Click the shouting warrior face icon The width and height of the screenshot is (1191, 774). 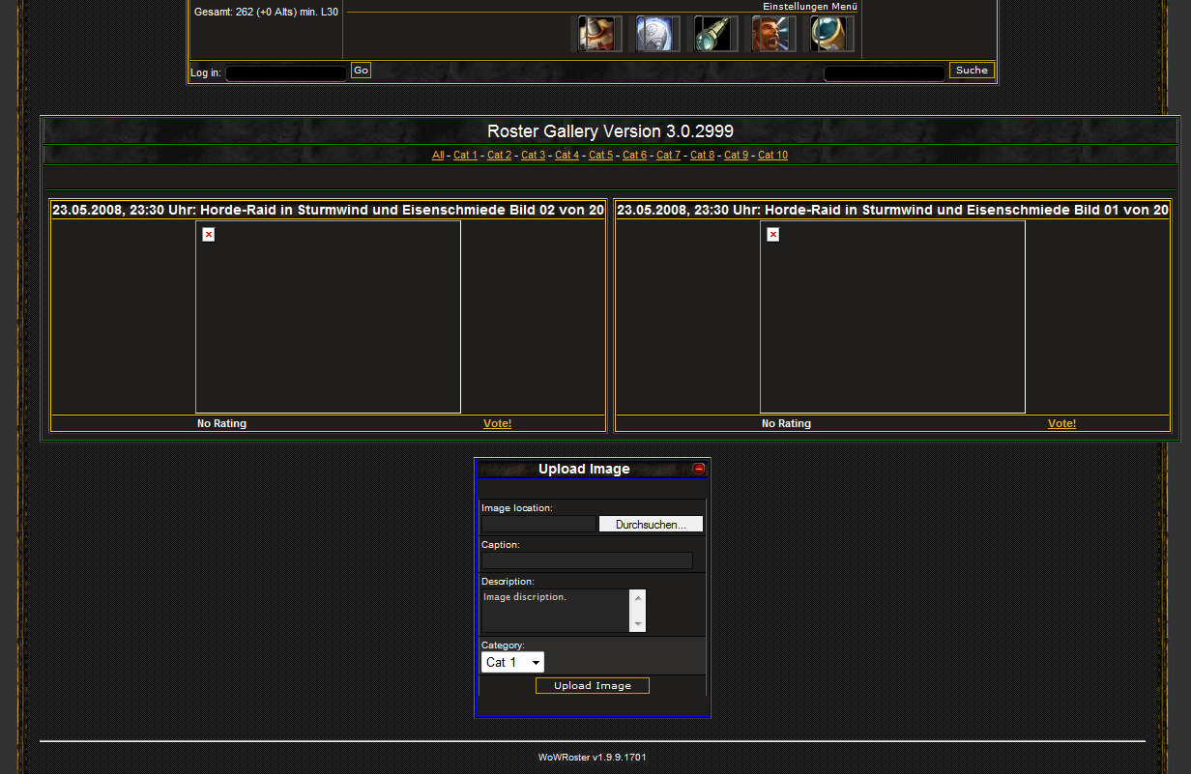[774, 34]
